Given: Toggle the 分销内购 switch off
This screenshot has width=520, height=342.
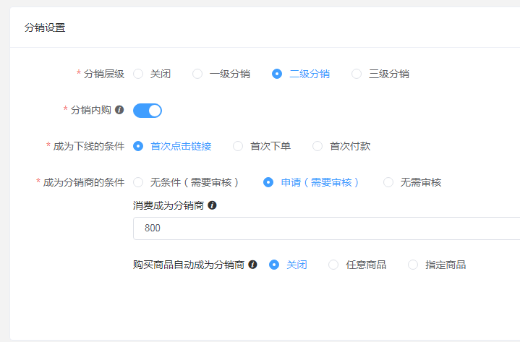Looking at the screenshot, I should point(148,111).
